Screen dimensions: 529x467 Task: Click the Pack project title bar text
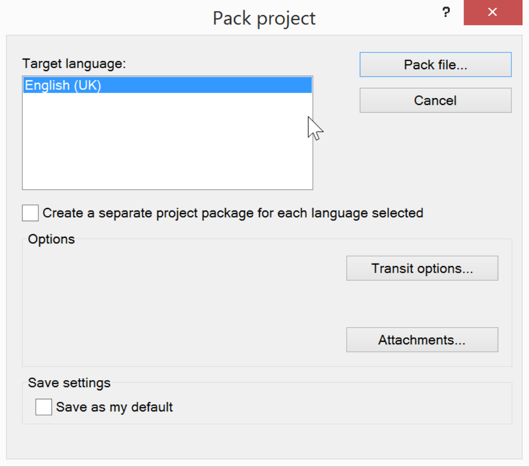[x=264, y=18]
